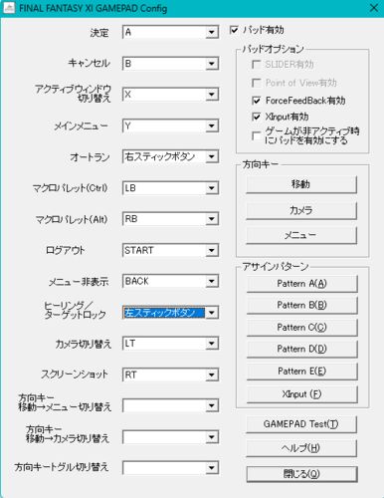Apply Pattern D(D) assignment
This screenshot has width=384, height=498.
click(301, 349)
